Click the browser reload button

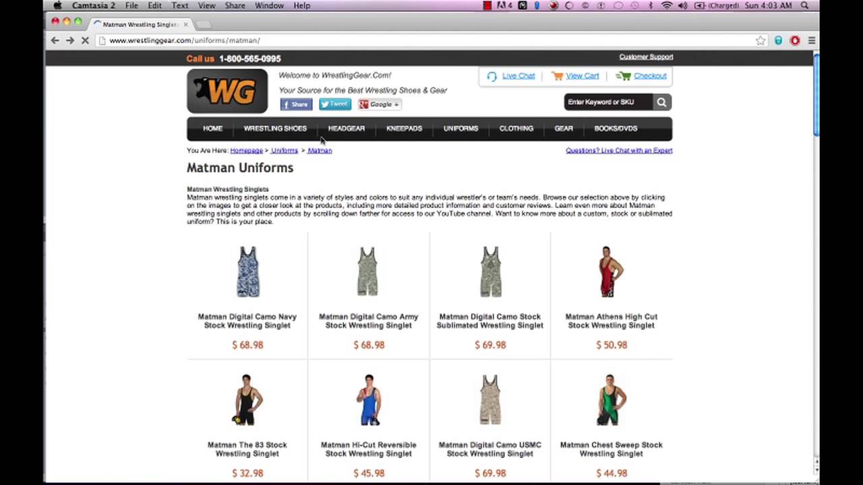click(x=85, y=40)
